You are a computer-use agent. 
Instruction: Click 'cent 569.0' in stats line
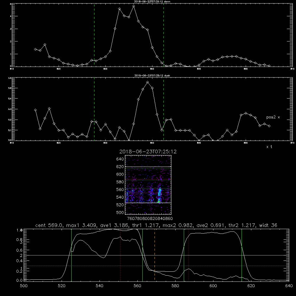click(x=49, y=225)
